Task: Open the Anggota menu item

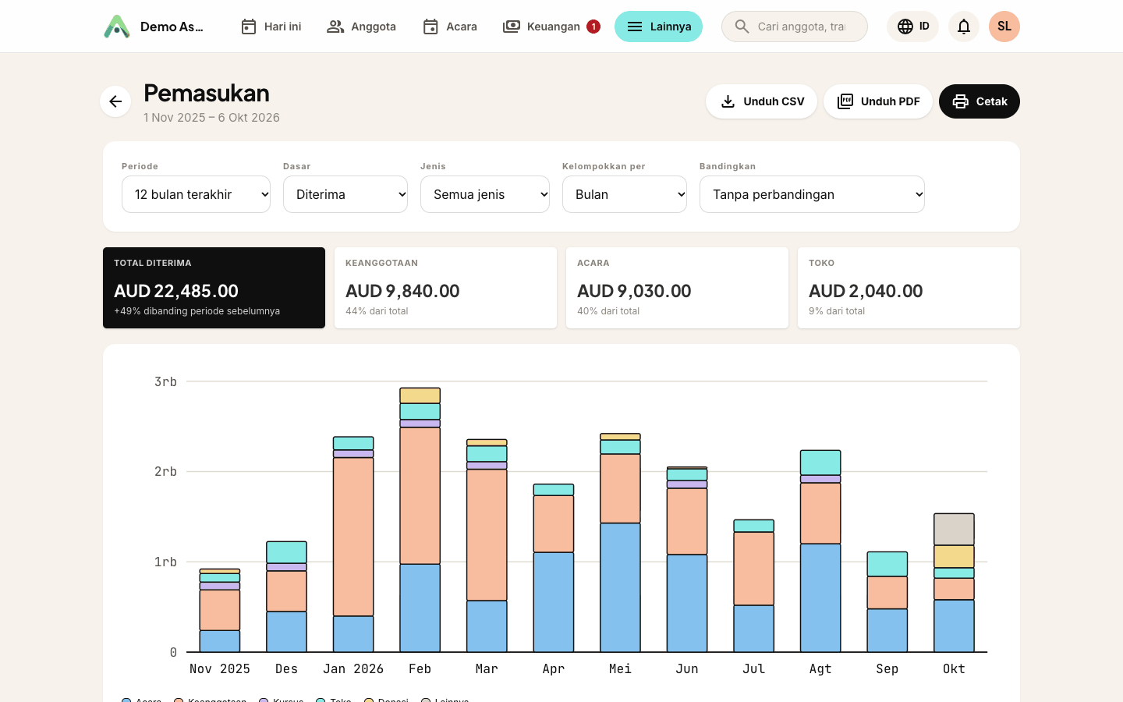Action: [x=361, y=27]
